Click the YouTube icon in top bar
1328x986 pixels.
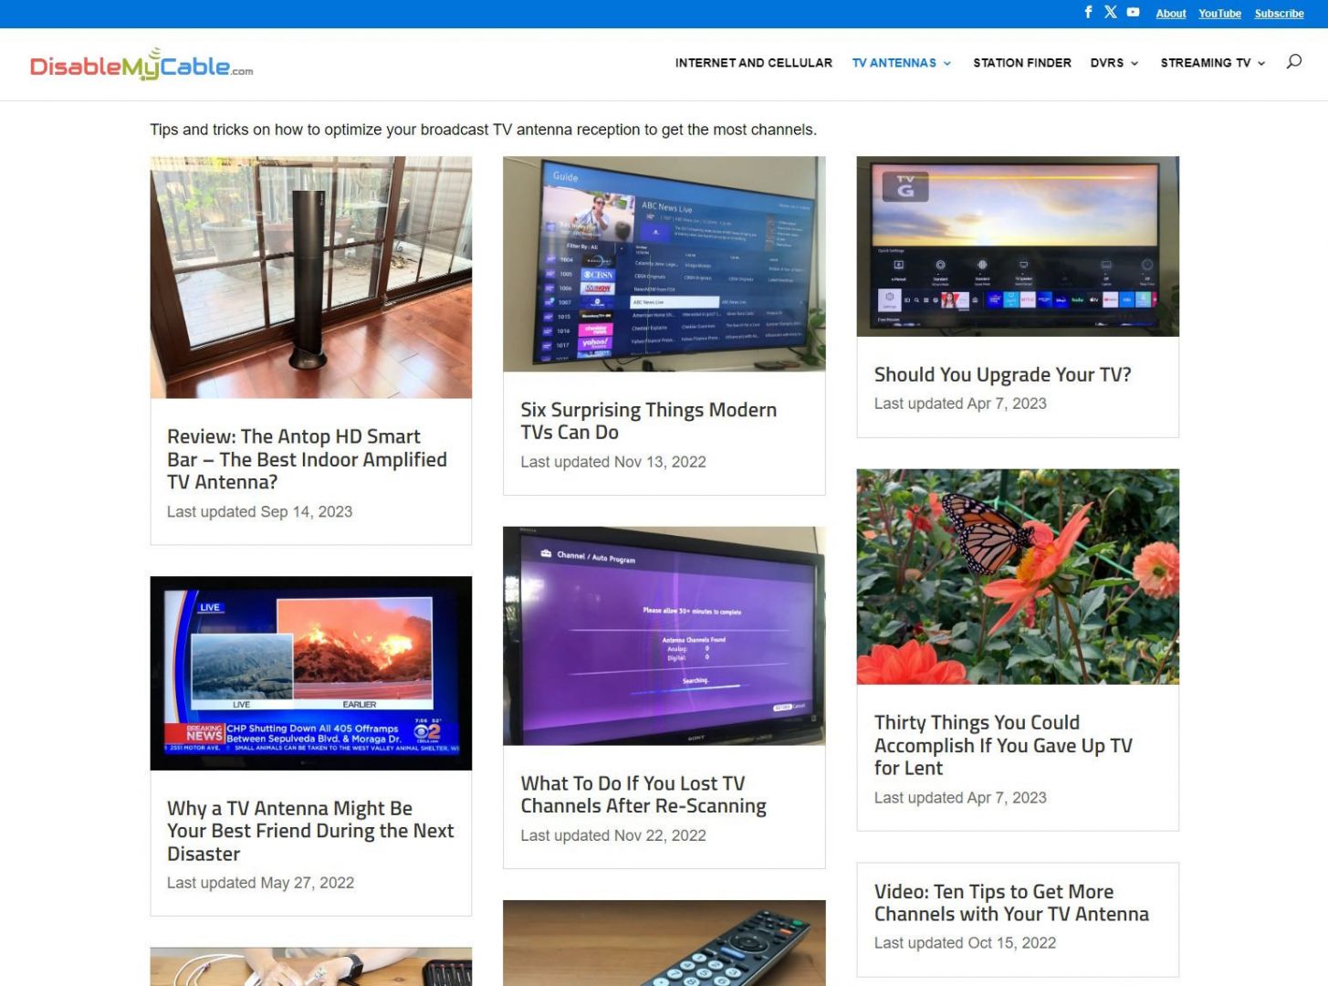[1133, 12]
